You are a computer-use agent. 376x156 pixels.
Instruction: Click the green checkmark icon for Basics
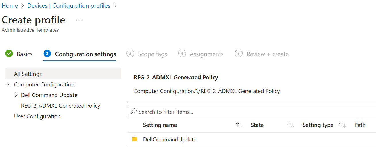(9, 54)
